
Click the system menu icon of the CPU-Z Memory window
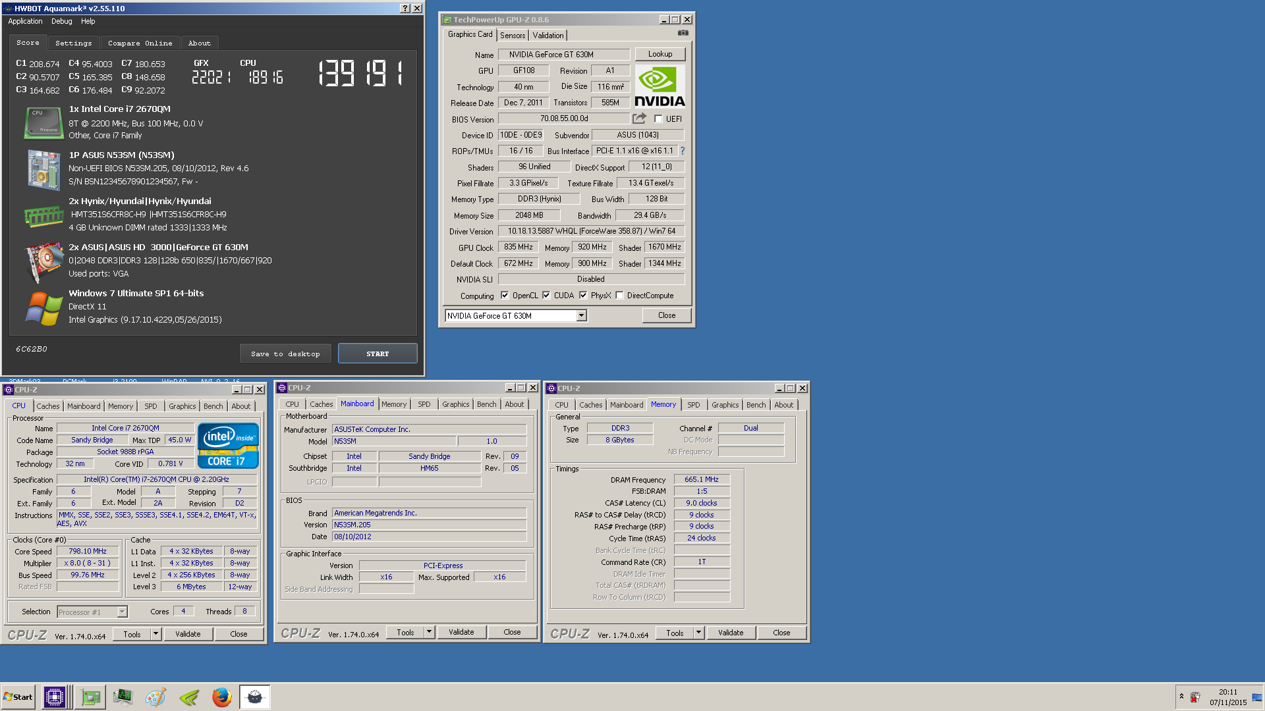coord(552,388)
